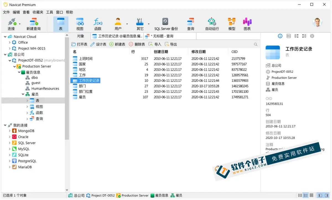This screenshot has width=332, height=200.
Task: Show the general info icon in right panel
Action: tap(280, 36)
